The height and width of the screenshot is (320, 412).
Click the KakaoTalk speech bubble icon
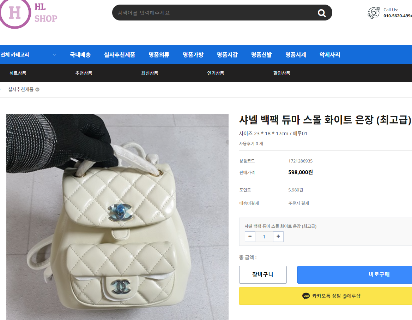tap(306, 296)
